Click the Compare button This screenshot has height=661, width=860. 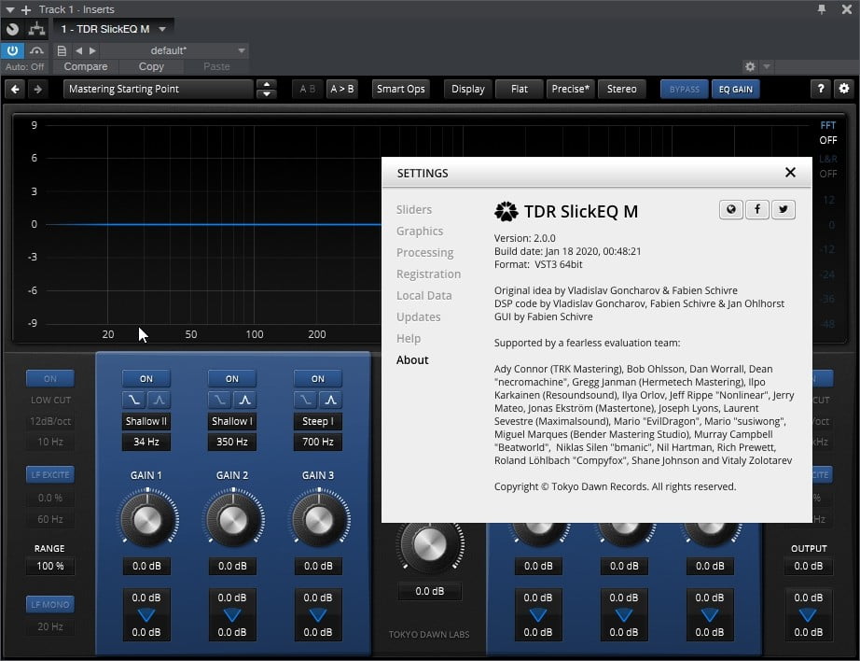(86, 66)
